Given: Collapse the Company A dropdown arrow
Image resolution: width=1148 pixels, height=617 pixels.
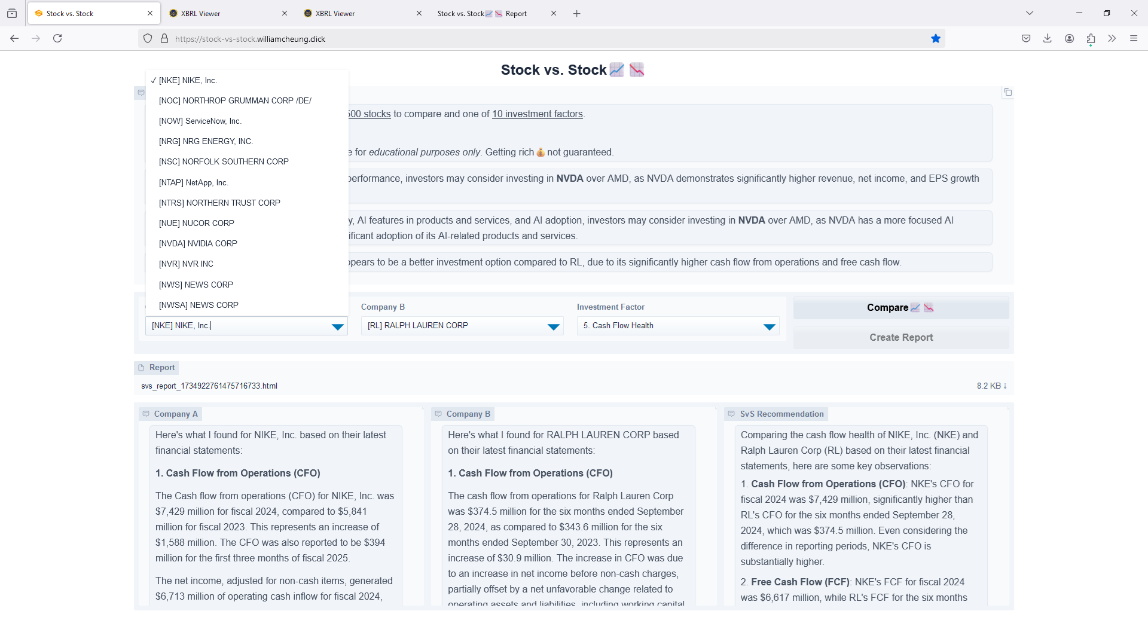Looking at the screenshot, I should pyautogui.click(x=337, y=326).
